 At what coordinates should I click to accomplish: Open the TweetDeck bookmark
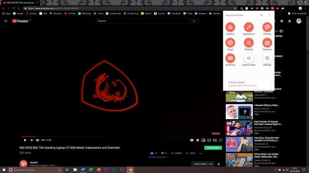(174, 14)
